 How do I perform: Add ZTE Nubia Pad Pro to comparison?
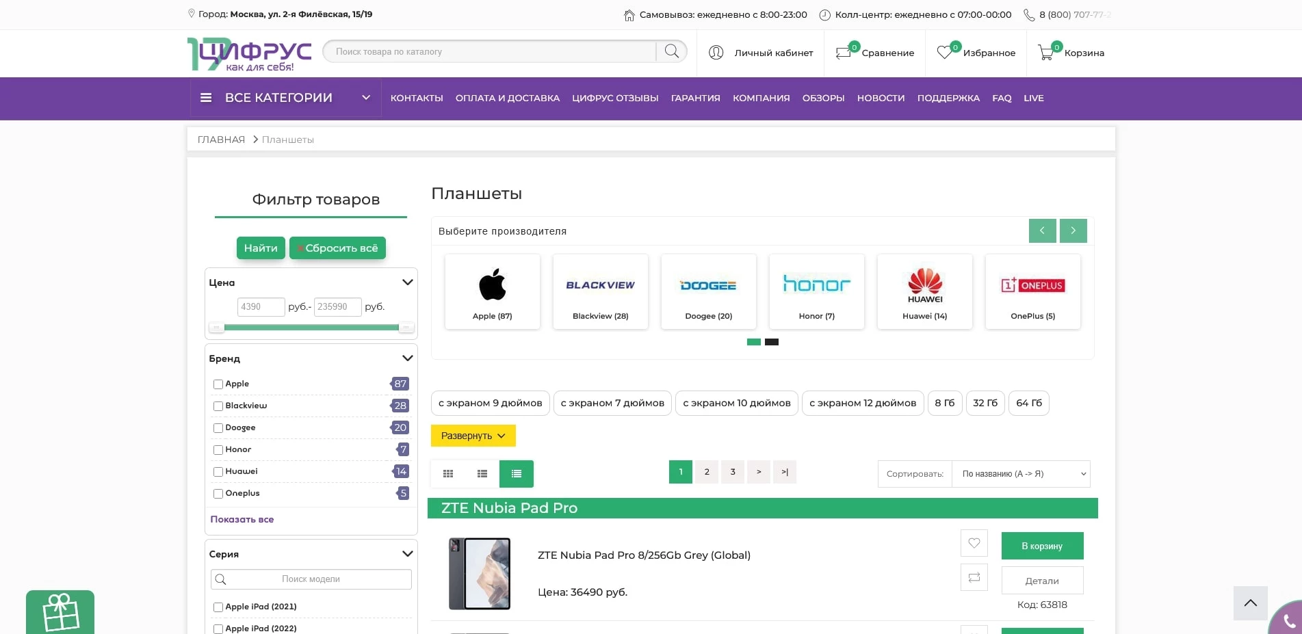pos(974,577)
